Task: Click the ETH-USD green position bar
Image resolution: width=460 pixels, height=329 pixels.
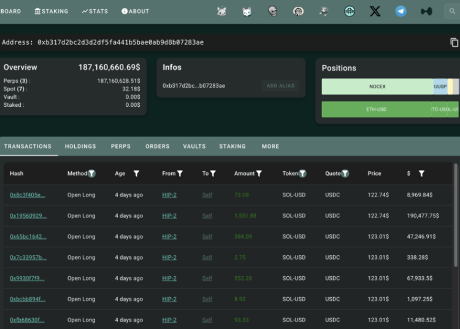Action: 376,110
